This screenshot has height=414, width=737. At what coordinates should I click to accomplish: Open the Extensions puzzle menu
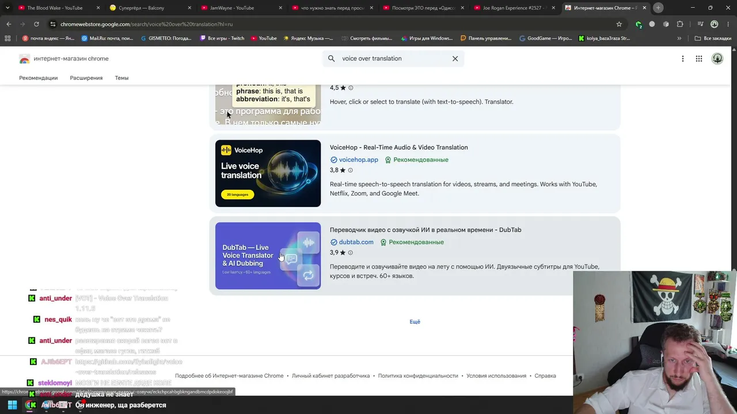click(680, 24)
